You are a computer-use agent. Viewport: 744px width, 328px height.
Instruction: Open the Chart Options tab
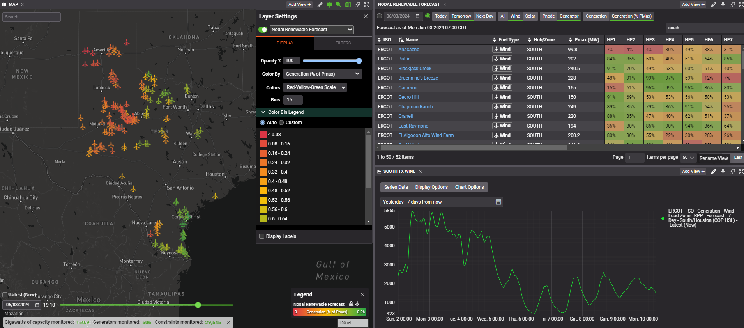(469, 187)
